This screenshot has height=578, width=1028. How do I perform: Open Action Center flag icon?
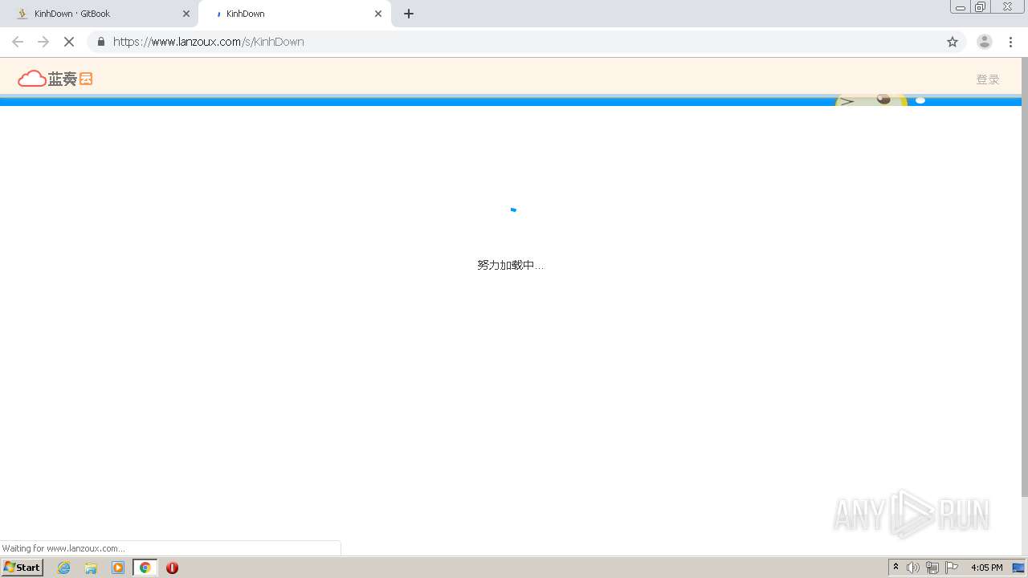coord(952,568)
